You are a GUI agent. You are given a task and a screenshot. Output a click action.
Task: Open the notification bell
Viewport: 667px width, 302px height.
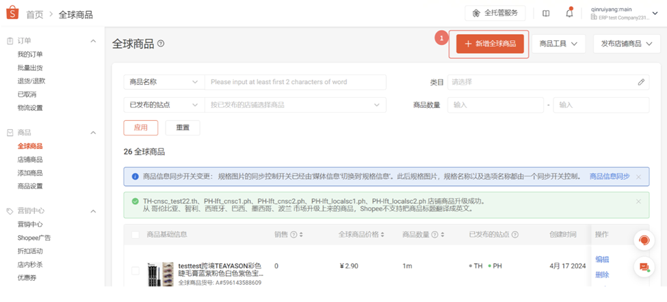(569, 13)
